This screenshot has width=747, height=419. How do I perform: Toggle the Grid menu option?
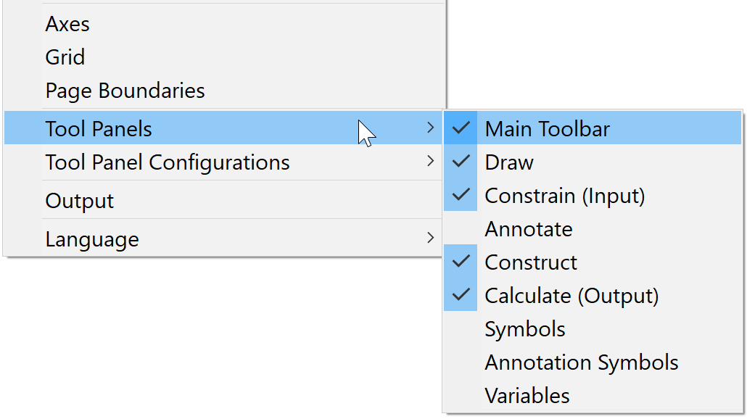[65, 57]
